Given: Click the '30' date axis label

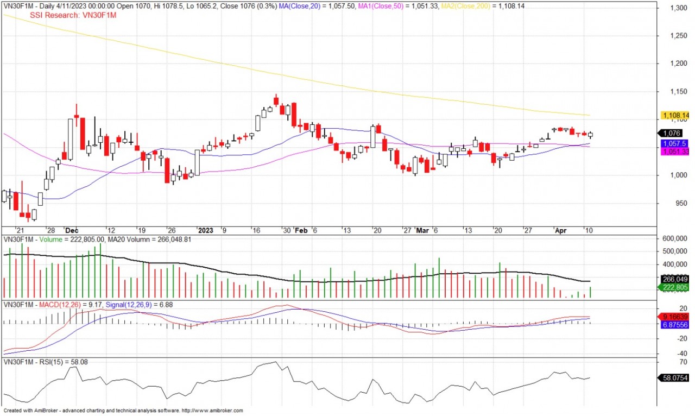Looking at the screenshot, I should 286,230.
